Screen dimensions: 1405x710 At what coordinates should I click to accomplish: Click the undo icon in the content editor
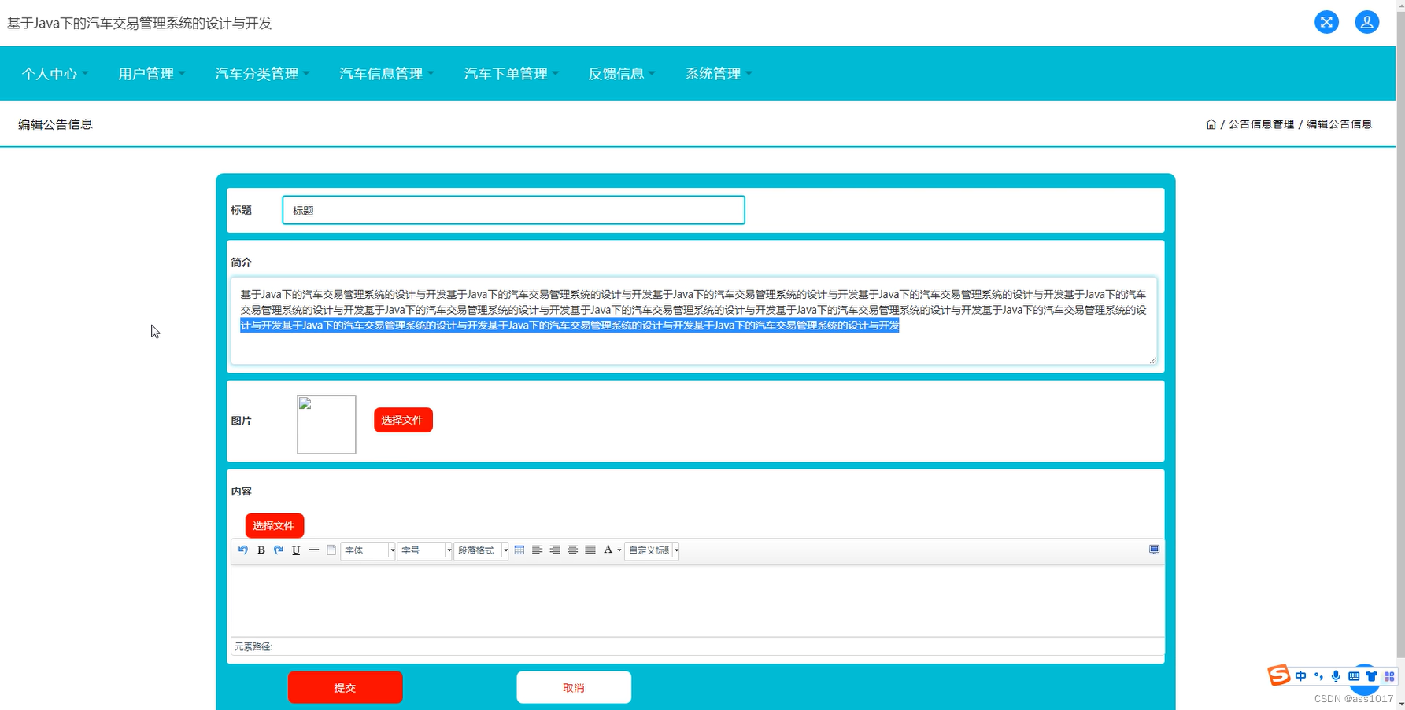click(x=242, y=550)
